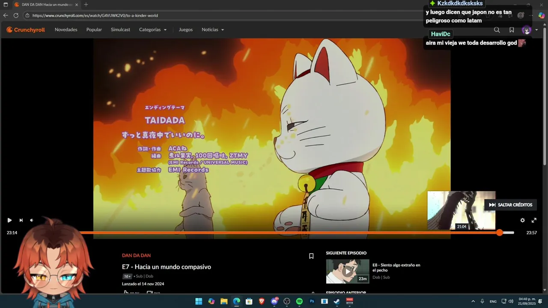
Task: Open Crunchyroll search magnifier icon
Action: [x=497, y=30]
